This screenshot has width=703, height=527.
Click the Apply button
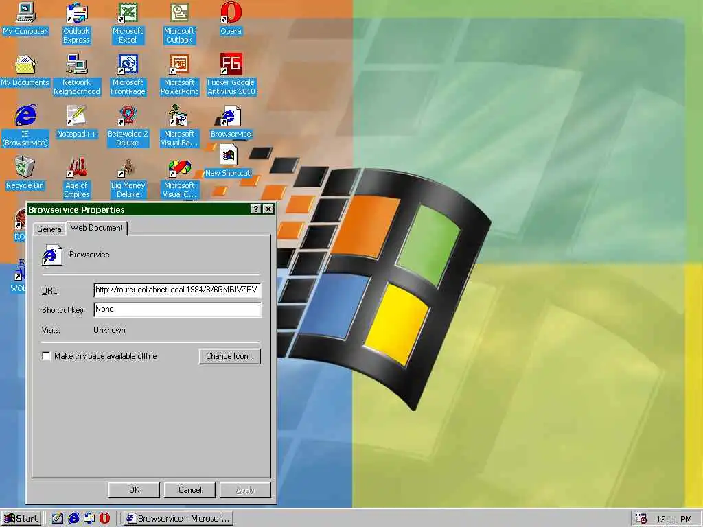coord(245,490)
